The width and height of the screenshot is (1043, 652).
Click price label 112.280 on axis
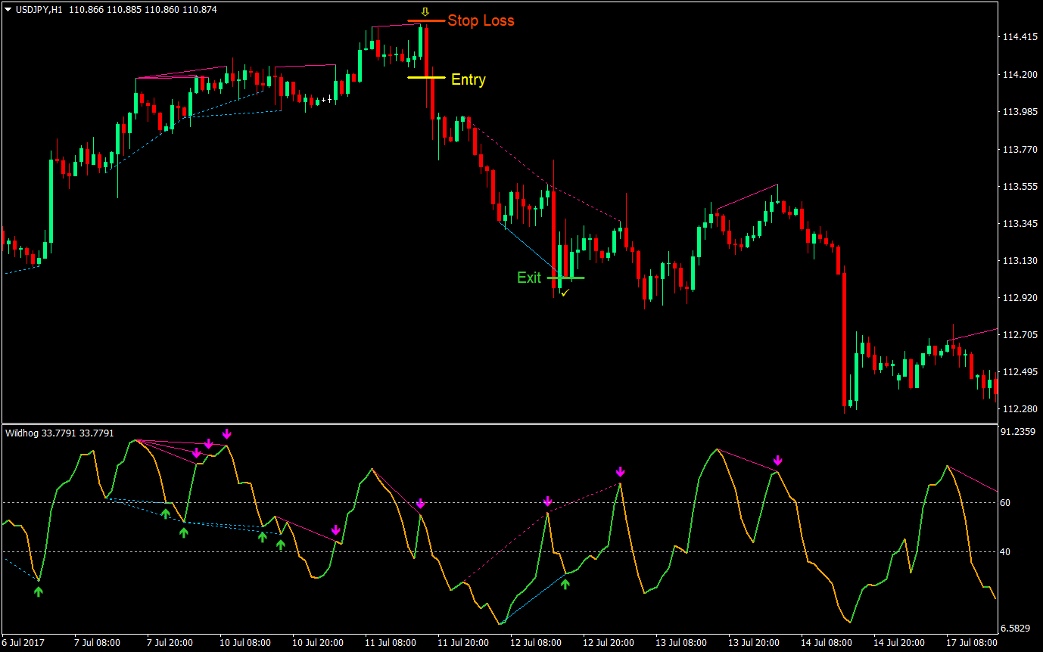1019,409
